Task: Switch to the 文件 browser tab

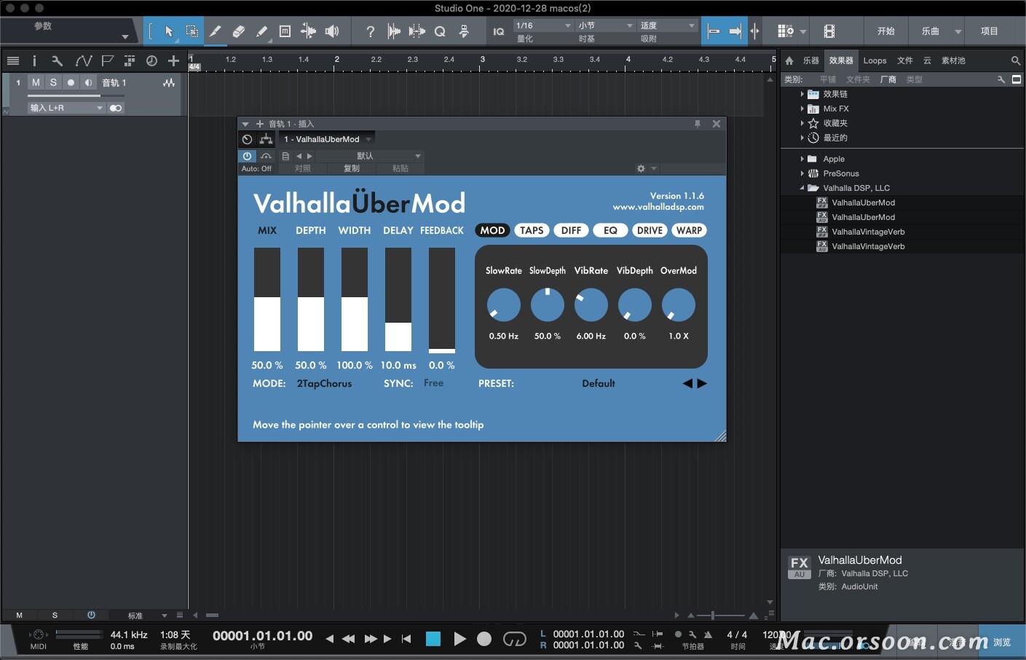Action: pyautogui.click(x=905, y=60)
